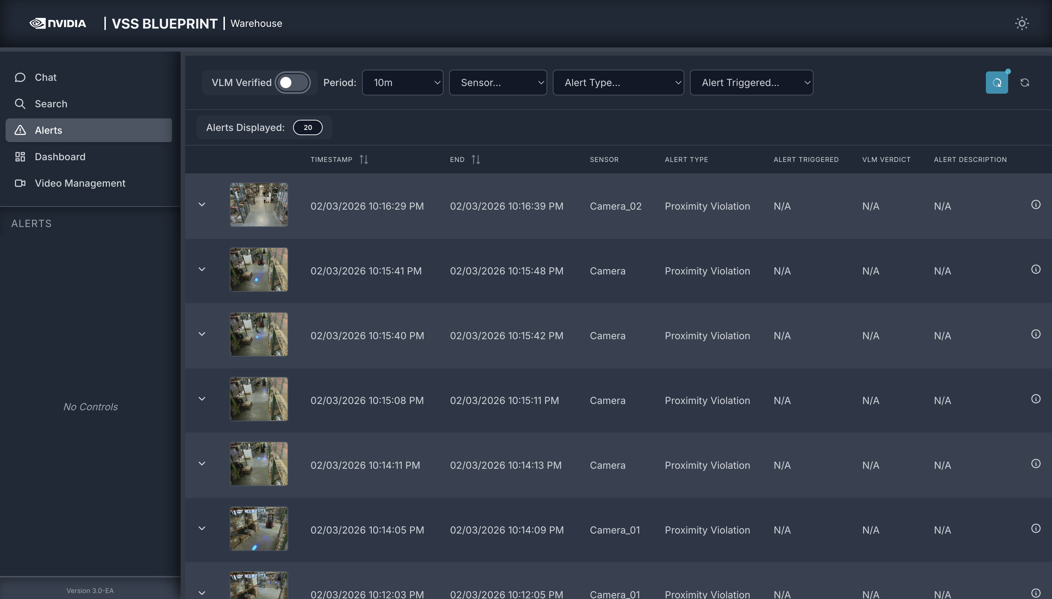Open the Alert Type filter dropdown
The width and height of the screenshot is (1052, 599).
(x=618, y=82)
